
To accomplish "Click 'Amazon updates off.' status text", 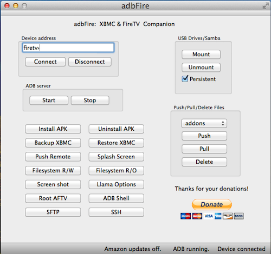I will point(133,249).
